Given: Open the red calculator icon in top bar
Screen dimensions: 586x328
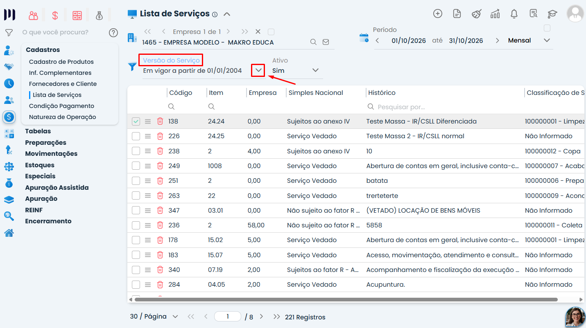Looking at the screenshot, I should pos(77,16).
